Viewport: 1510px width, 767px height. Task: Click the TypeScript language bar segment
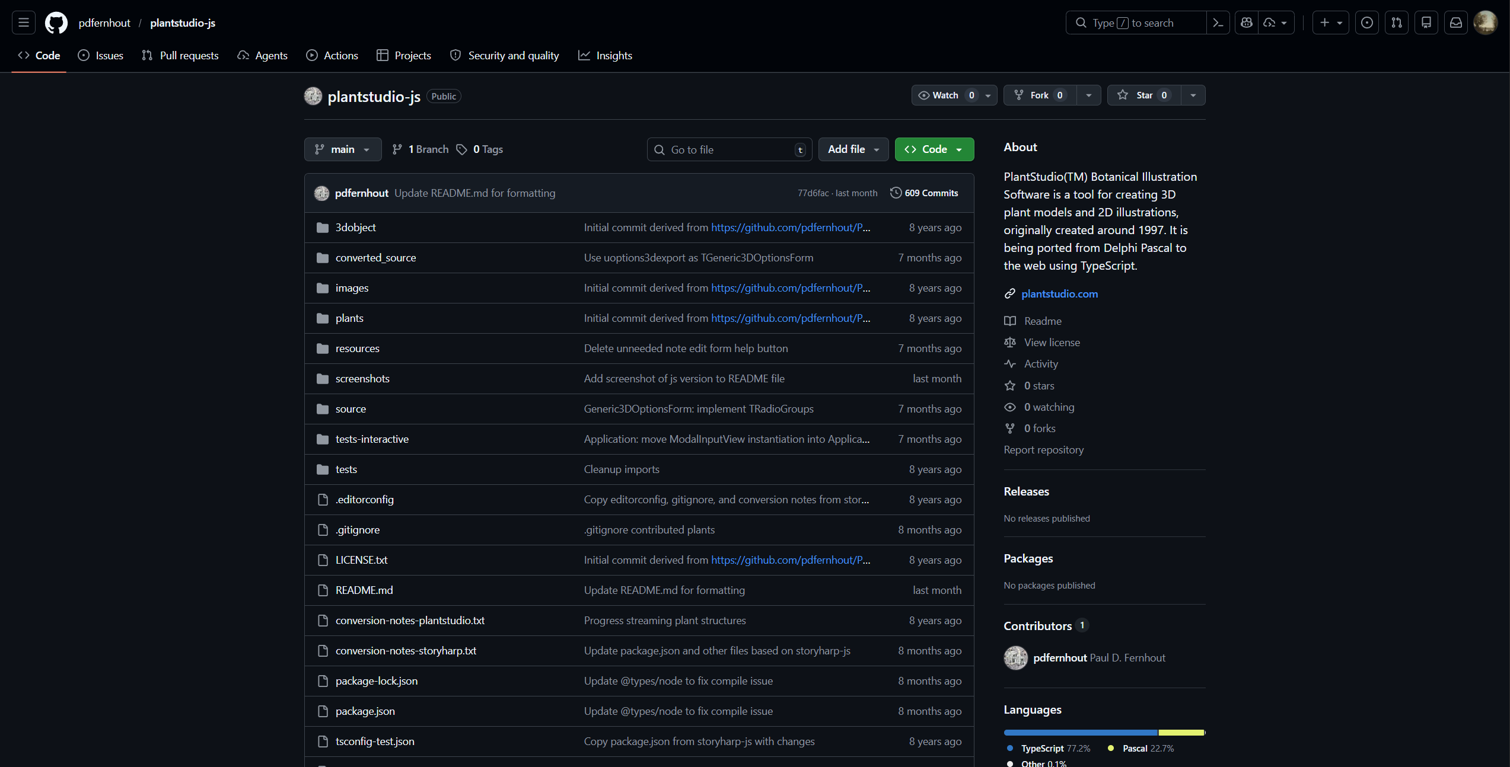click(x=1079, y=733)
